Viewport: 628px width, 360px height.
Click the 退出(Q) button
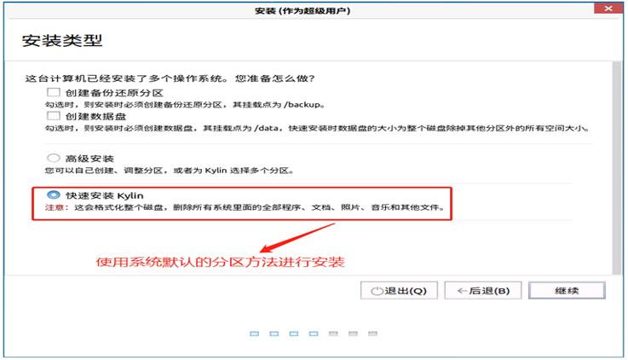coord(399,290)
